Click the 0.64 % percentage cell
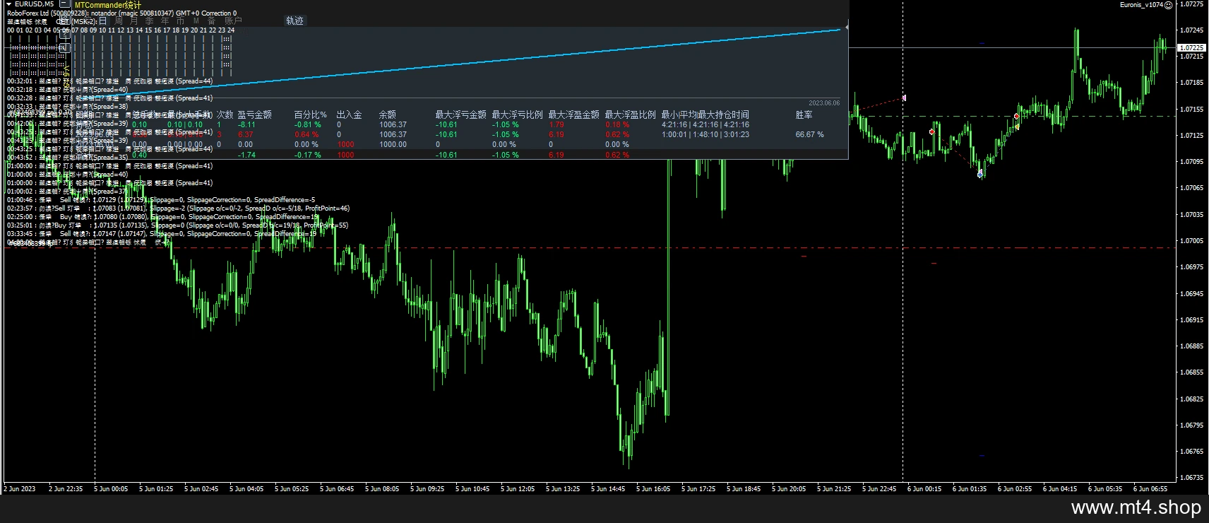This screenshot has width=1209, height=523. 306,134
